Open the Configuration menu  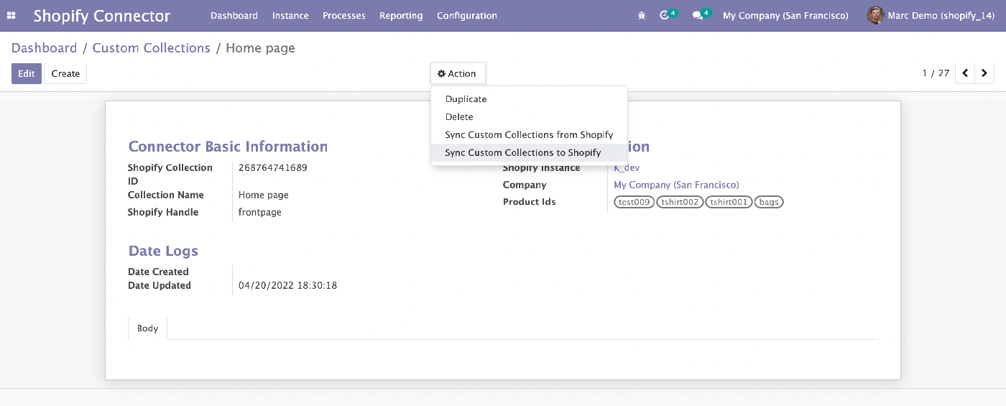[467, 15]
